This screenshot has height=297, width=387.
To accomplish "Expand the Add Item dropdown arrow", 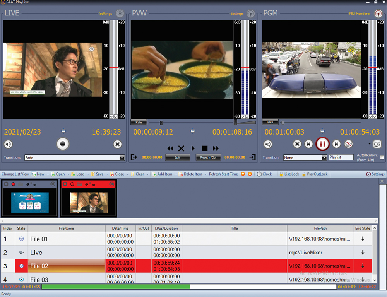I will point(176,174).
